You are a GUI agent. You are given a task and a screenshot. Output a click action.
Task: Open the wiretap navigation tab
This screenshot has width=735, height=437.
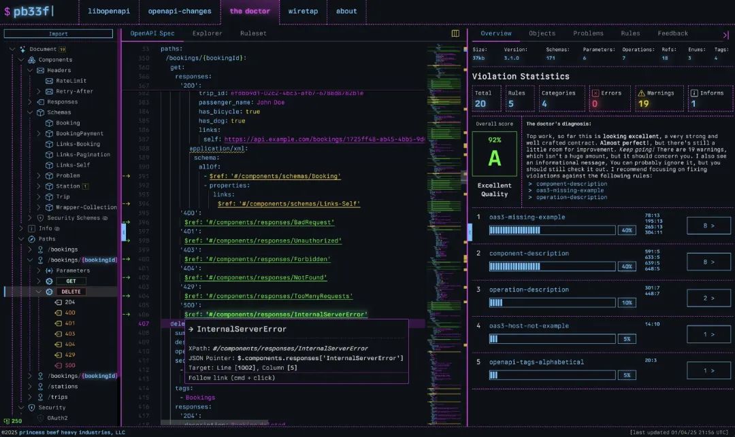[x=302, y=11]
